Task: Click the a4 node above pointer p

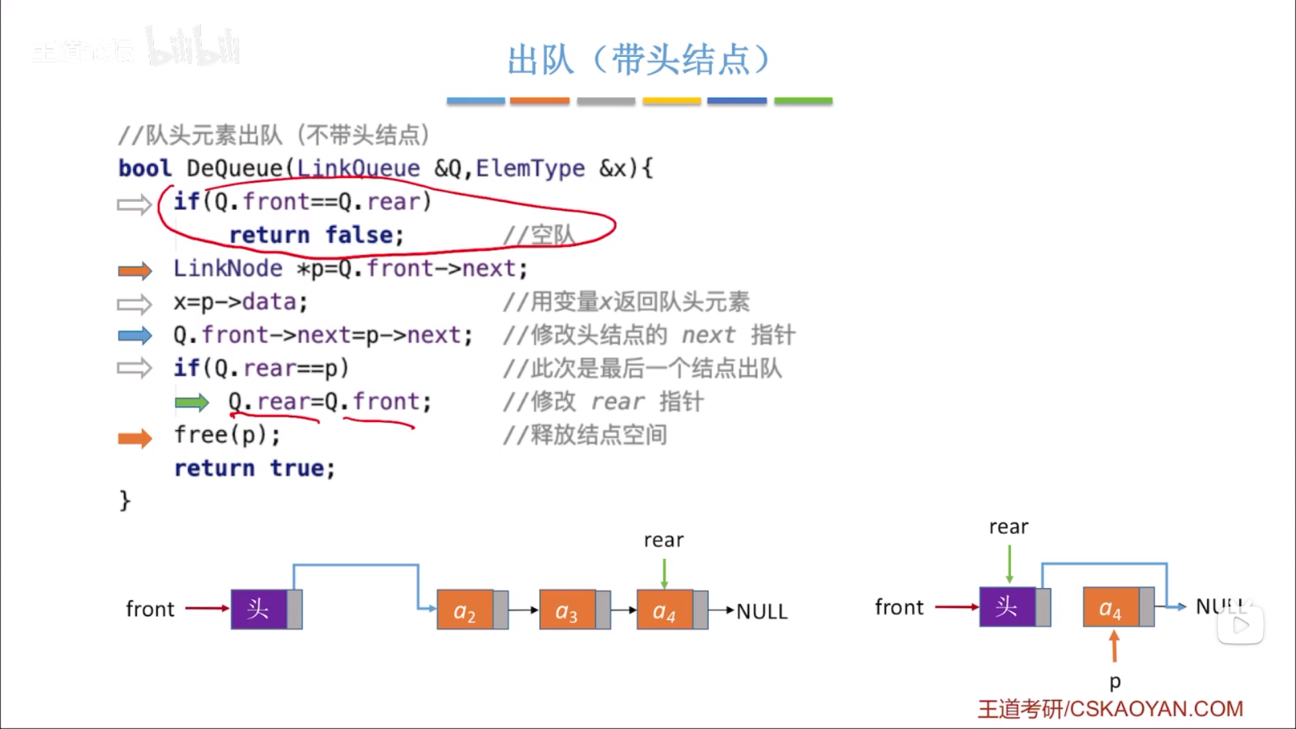Action: (1111, 607)
